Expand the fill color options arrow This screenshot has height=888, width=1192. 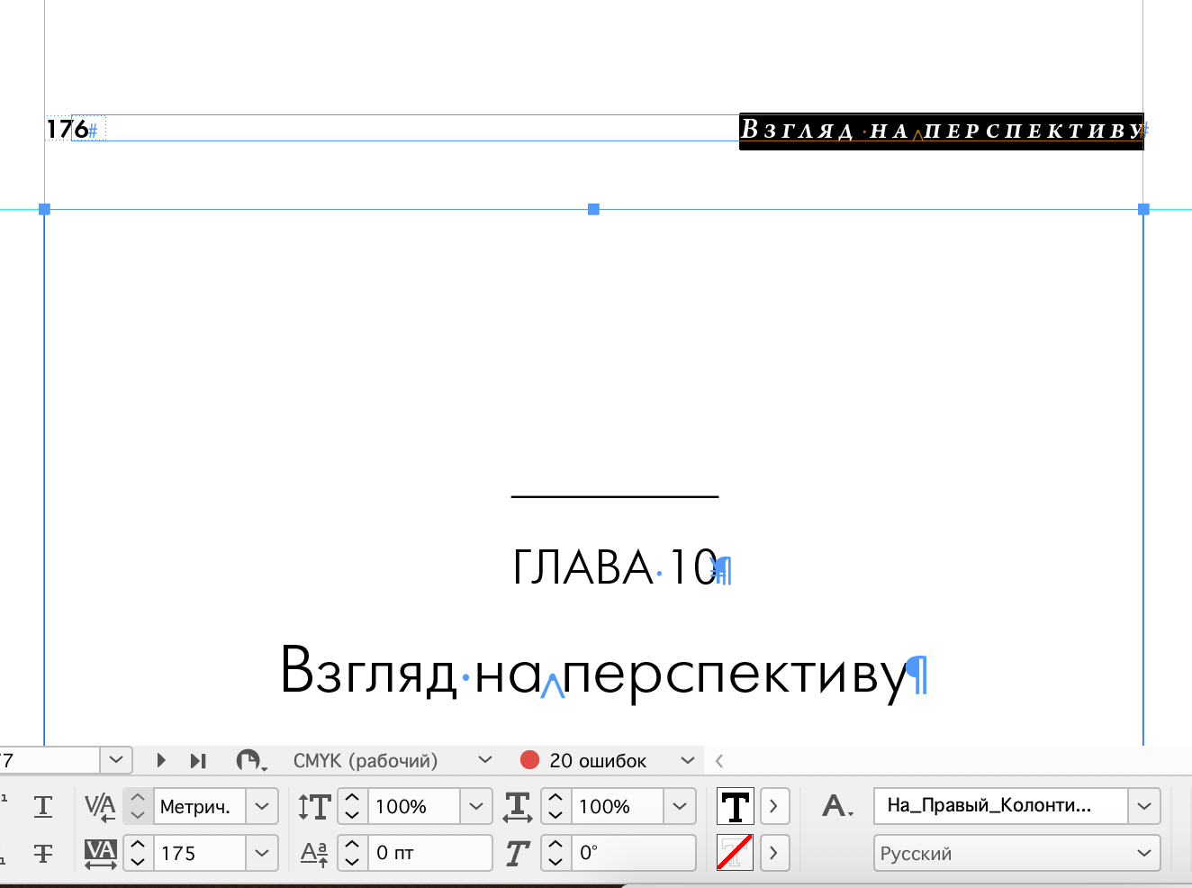(774, 806)
